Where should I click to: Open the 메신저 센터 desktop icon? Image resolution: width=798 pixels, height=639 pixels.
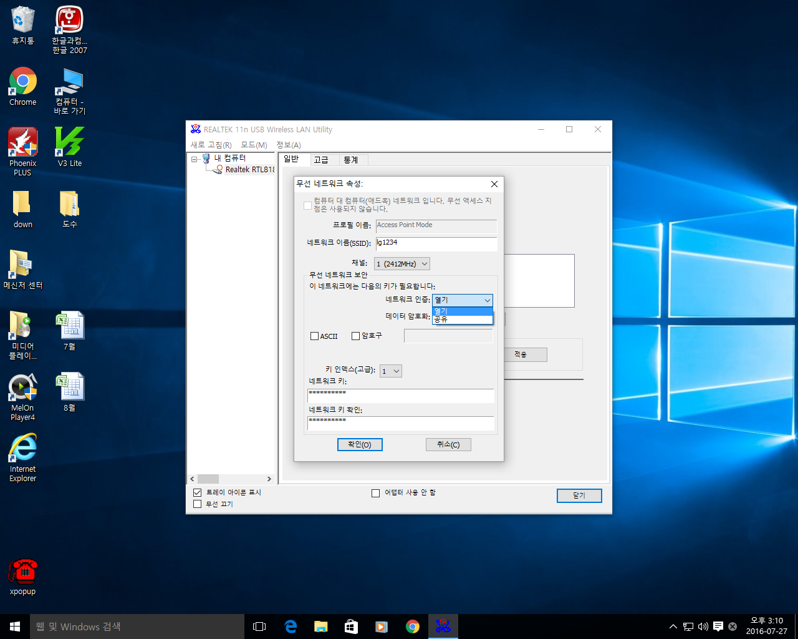click(23, 269)
